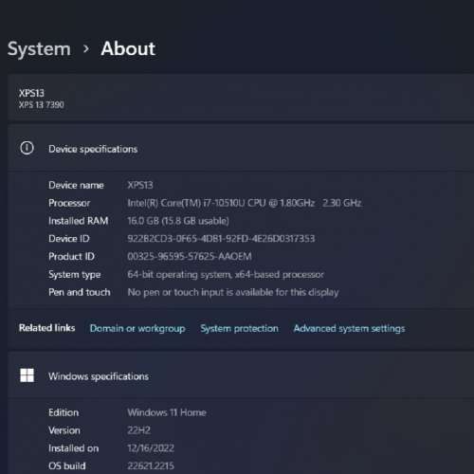This screenshot has width=474, height=474.
Task: Click the Device ID label
Action: [x=69, y=238]
